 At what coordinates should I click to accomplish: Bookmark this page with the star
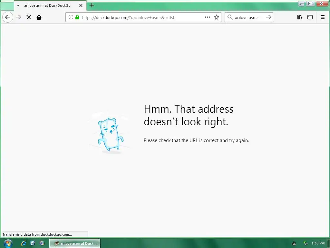click(x=217, y=17)
